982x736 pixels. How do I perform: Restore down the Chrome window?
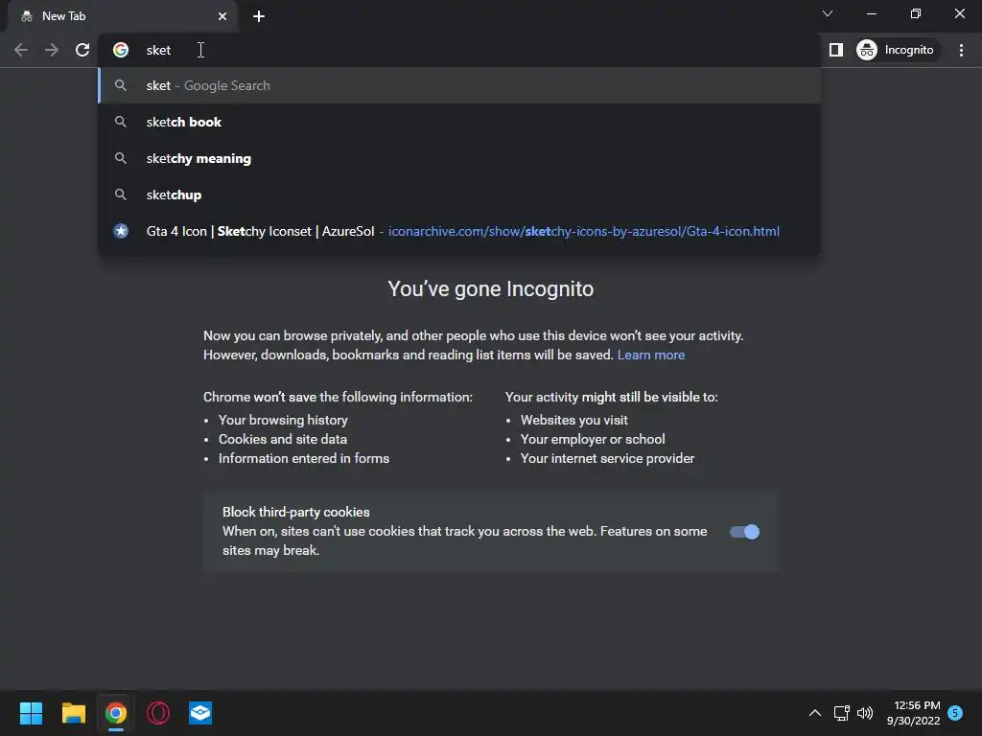916,13
